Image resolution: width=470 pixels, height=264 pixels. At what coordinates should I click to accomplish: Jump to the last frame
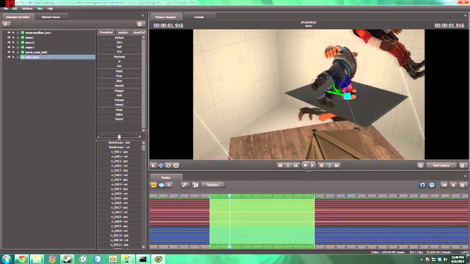pos(337,165)
